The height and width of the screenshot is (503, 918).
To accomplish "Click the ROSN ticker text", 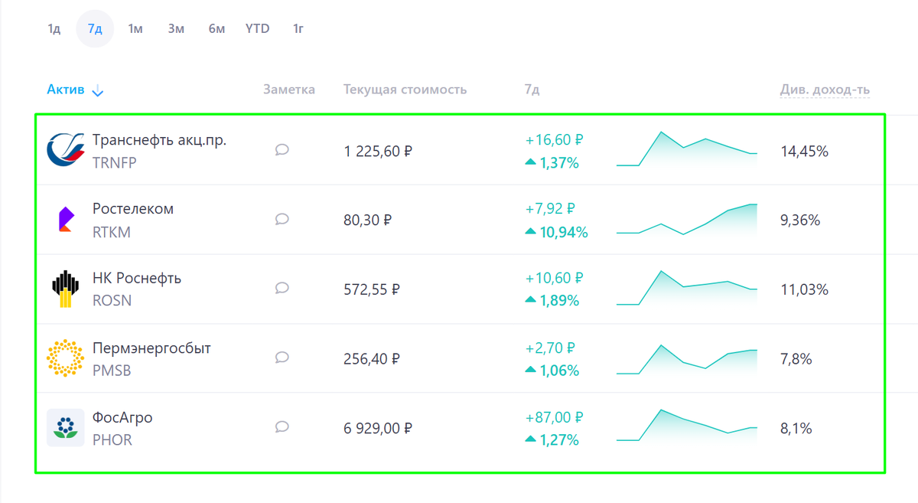I will [112, 301].
